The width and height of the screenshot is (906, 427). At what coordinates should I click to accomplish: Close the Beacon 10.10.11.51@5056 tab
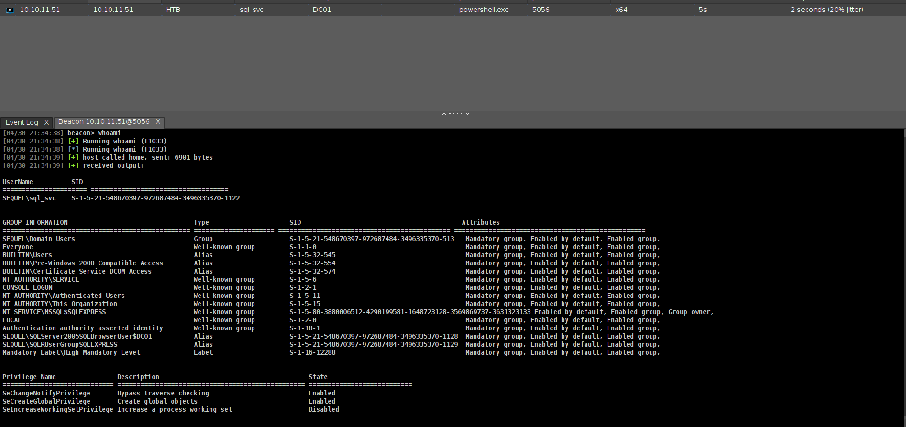point(158,122)
